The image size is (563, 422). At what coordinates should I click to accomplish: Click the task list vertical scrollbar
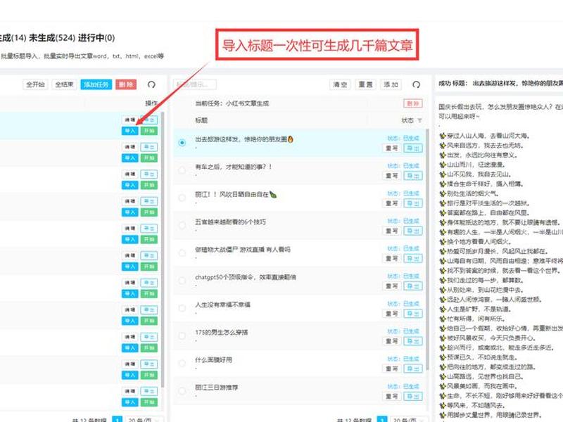click(163, 250)
